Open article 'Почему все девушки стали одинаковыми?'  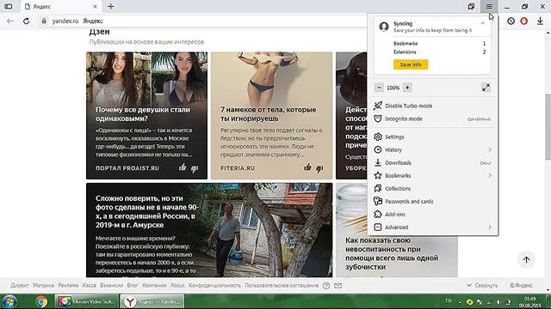[x=146, y=115]
